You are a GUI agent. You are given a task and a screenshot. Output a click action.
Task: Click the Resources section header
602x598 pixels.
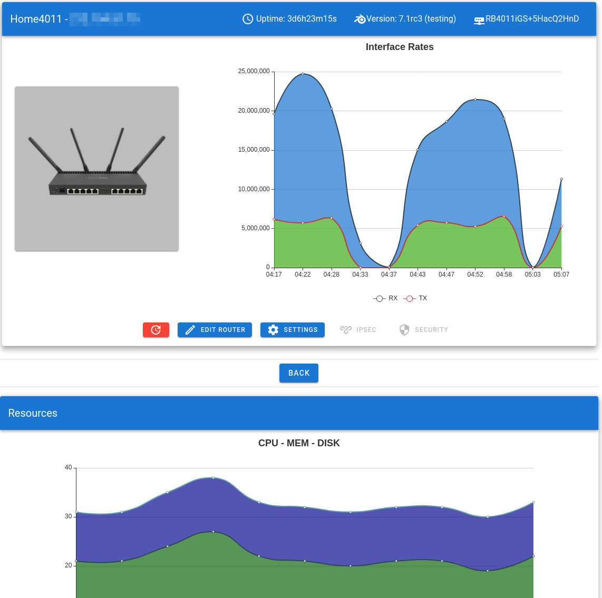coord(33,413)
